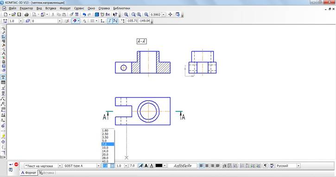Click the Save diskette icon
The image size is (336, 177).
[19, 14]
